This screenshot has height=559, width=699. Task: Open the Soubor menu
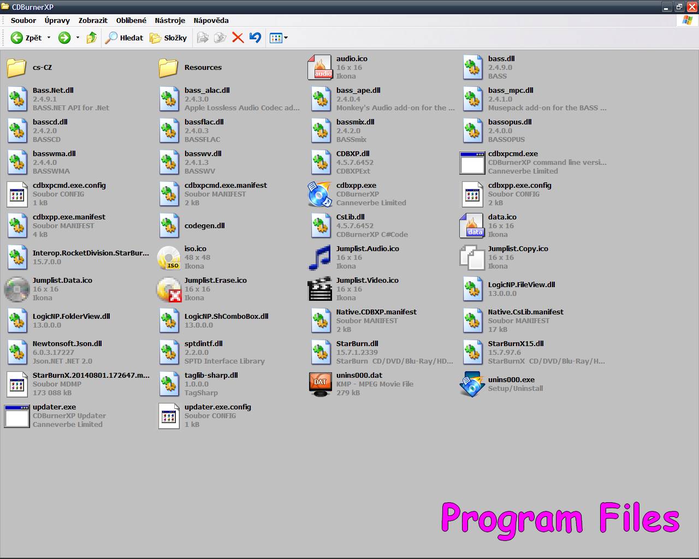[23, 20]
